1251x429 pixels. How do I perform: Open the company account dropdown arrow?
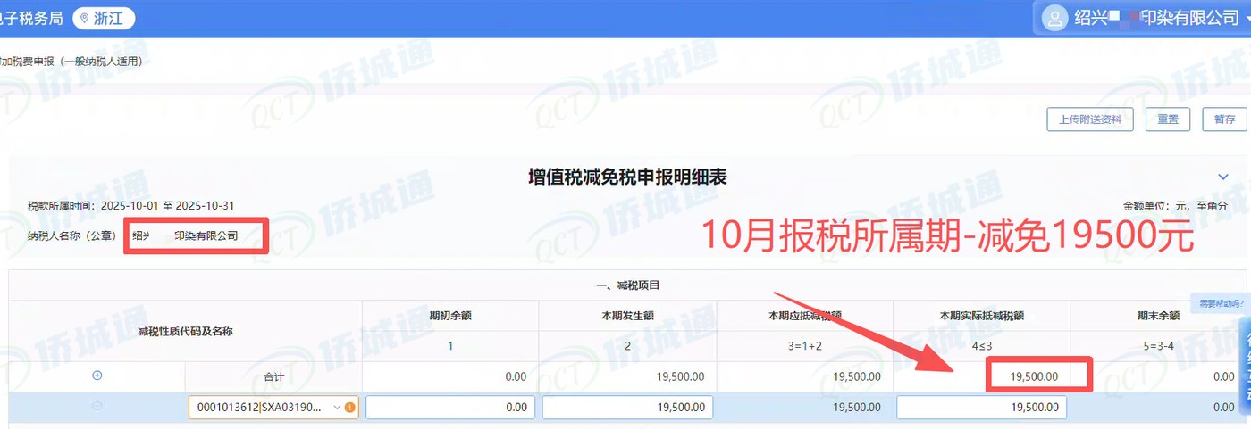[1247, 20]
